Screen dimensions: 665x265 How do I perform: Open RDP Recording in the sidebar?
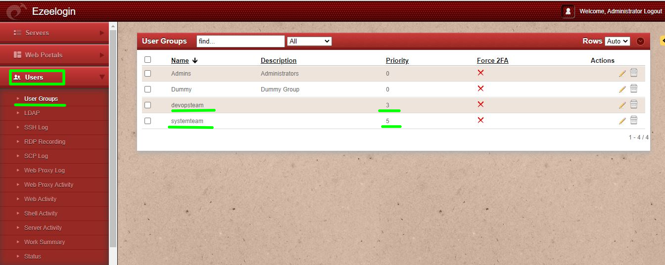pos(45,141)
